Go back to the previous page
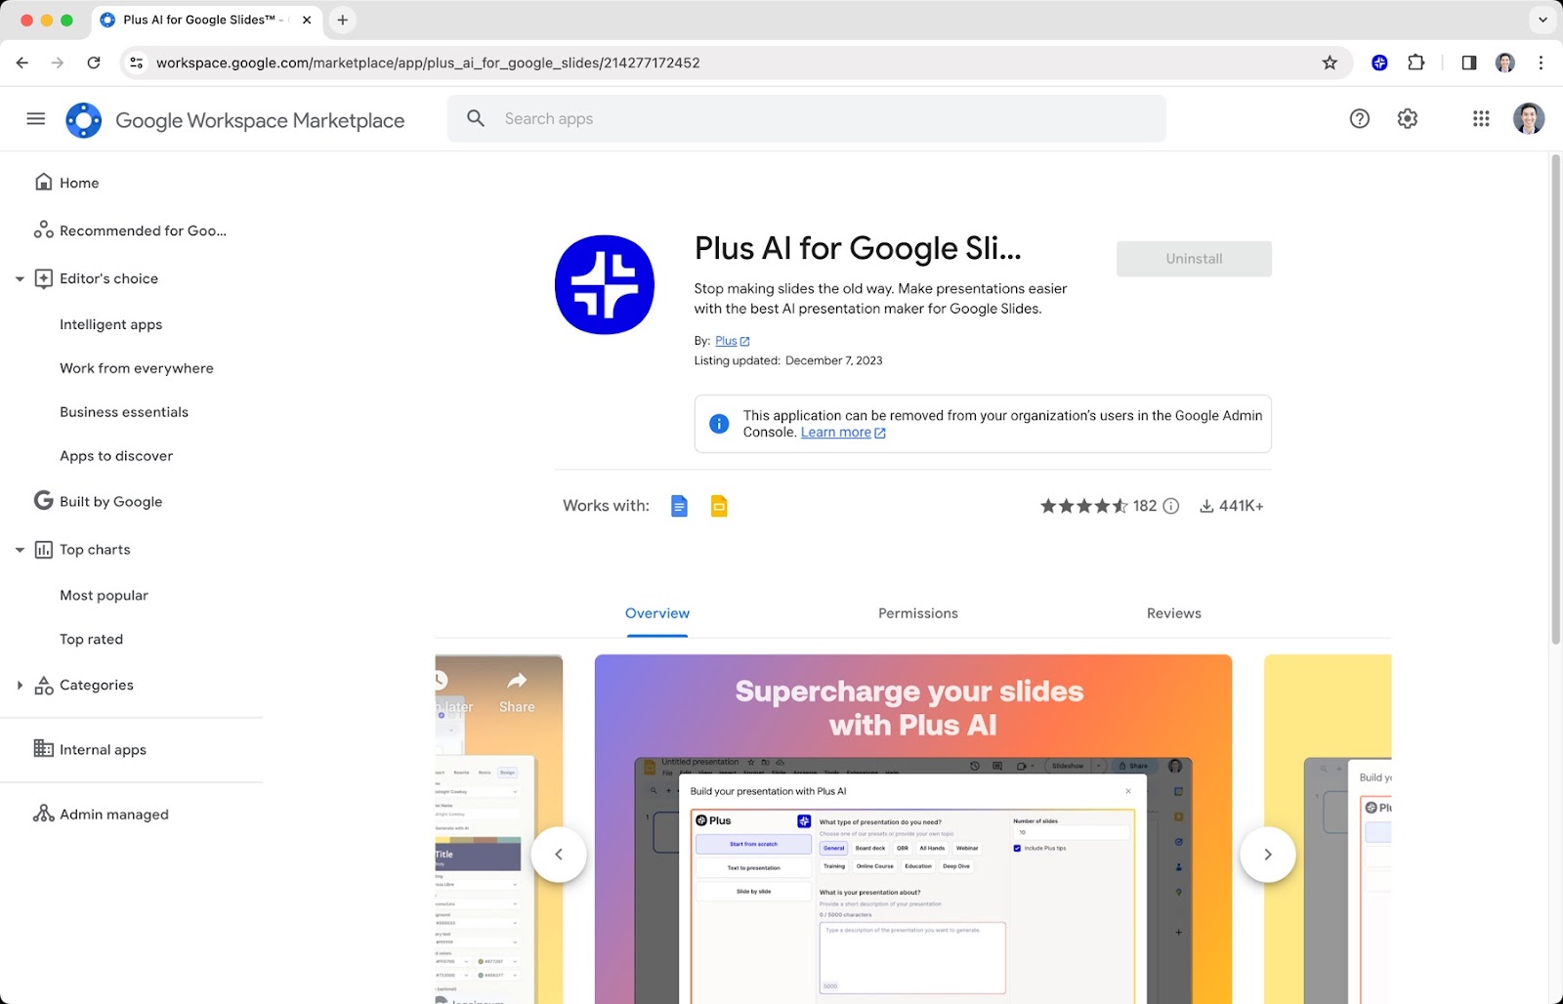 click(x=22, y=63)
